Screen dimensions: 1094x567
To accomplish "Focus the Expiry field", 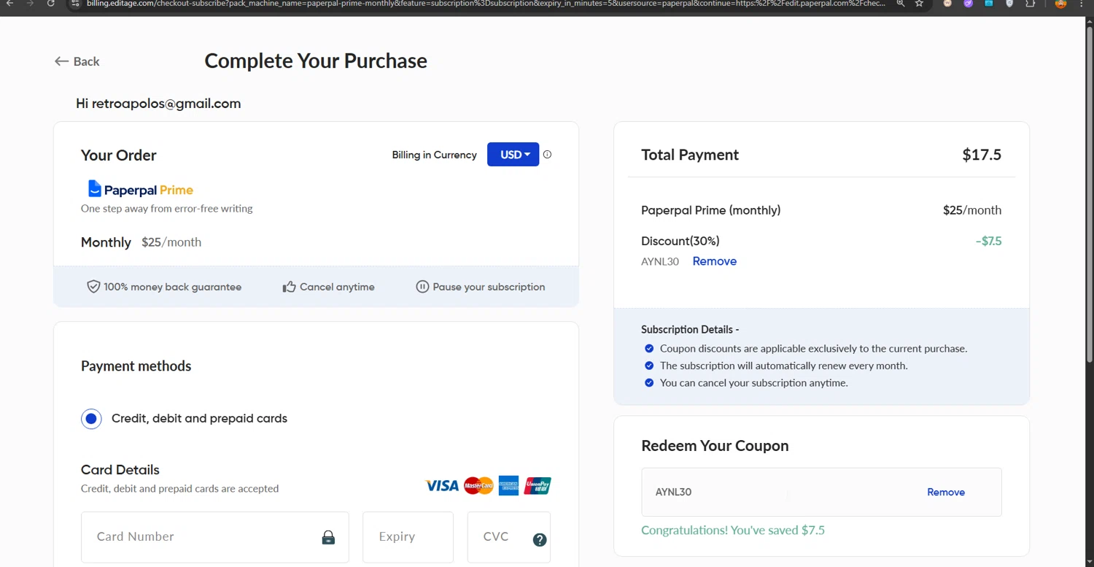I will [408, 537].
